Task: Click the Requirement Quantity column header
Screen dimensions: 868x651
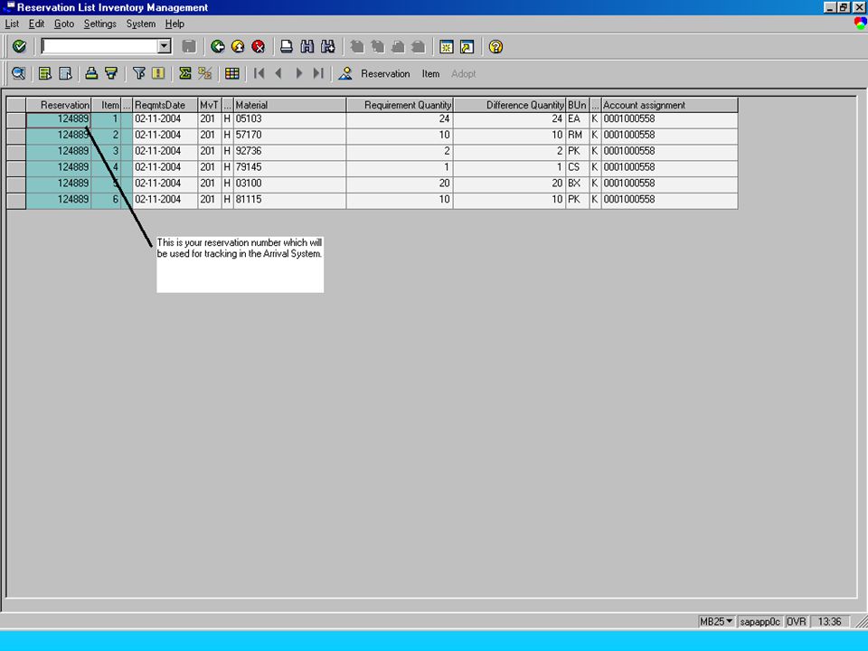Action: 400,105
